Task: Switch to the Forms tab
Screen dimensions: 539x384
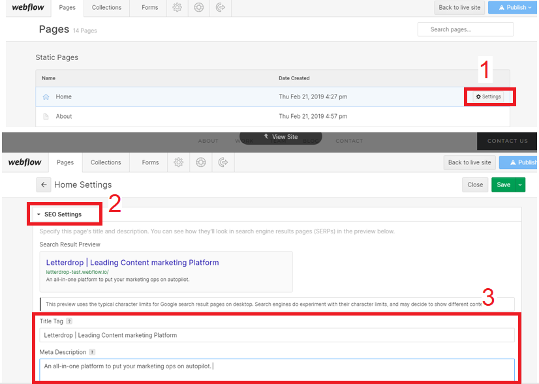Action: [149, 8]
